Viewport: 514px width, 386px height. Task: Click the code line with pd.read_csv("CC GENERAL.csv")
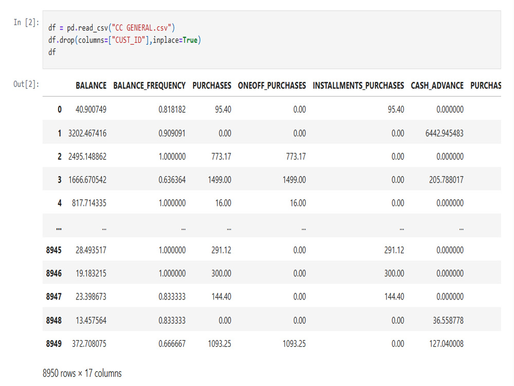(112, 28)
